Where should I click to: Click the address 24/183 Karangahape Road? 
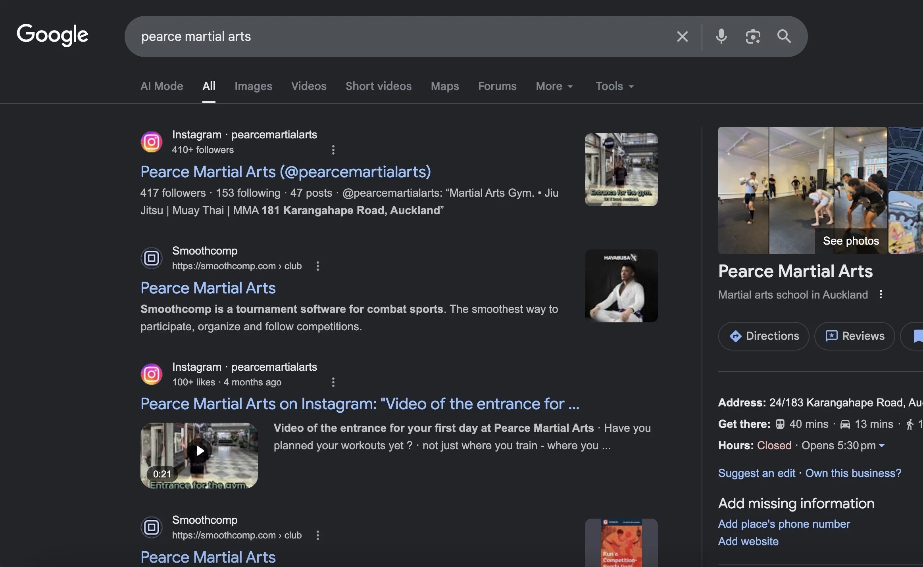[846, 402]
